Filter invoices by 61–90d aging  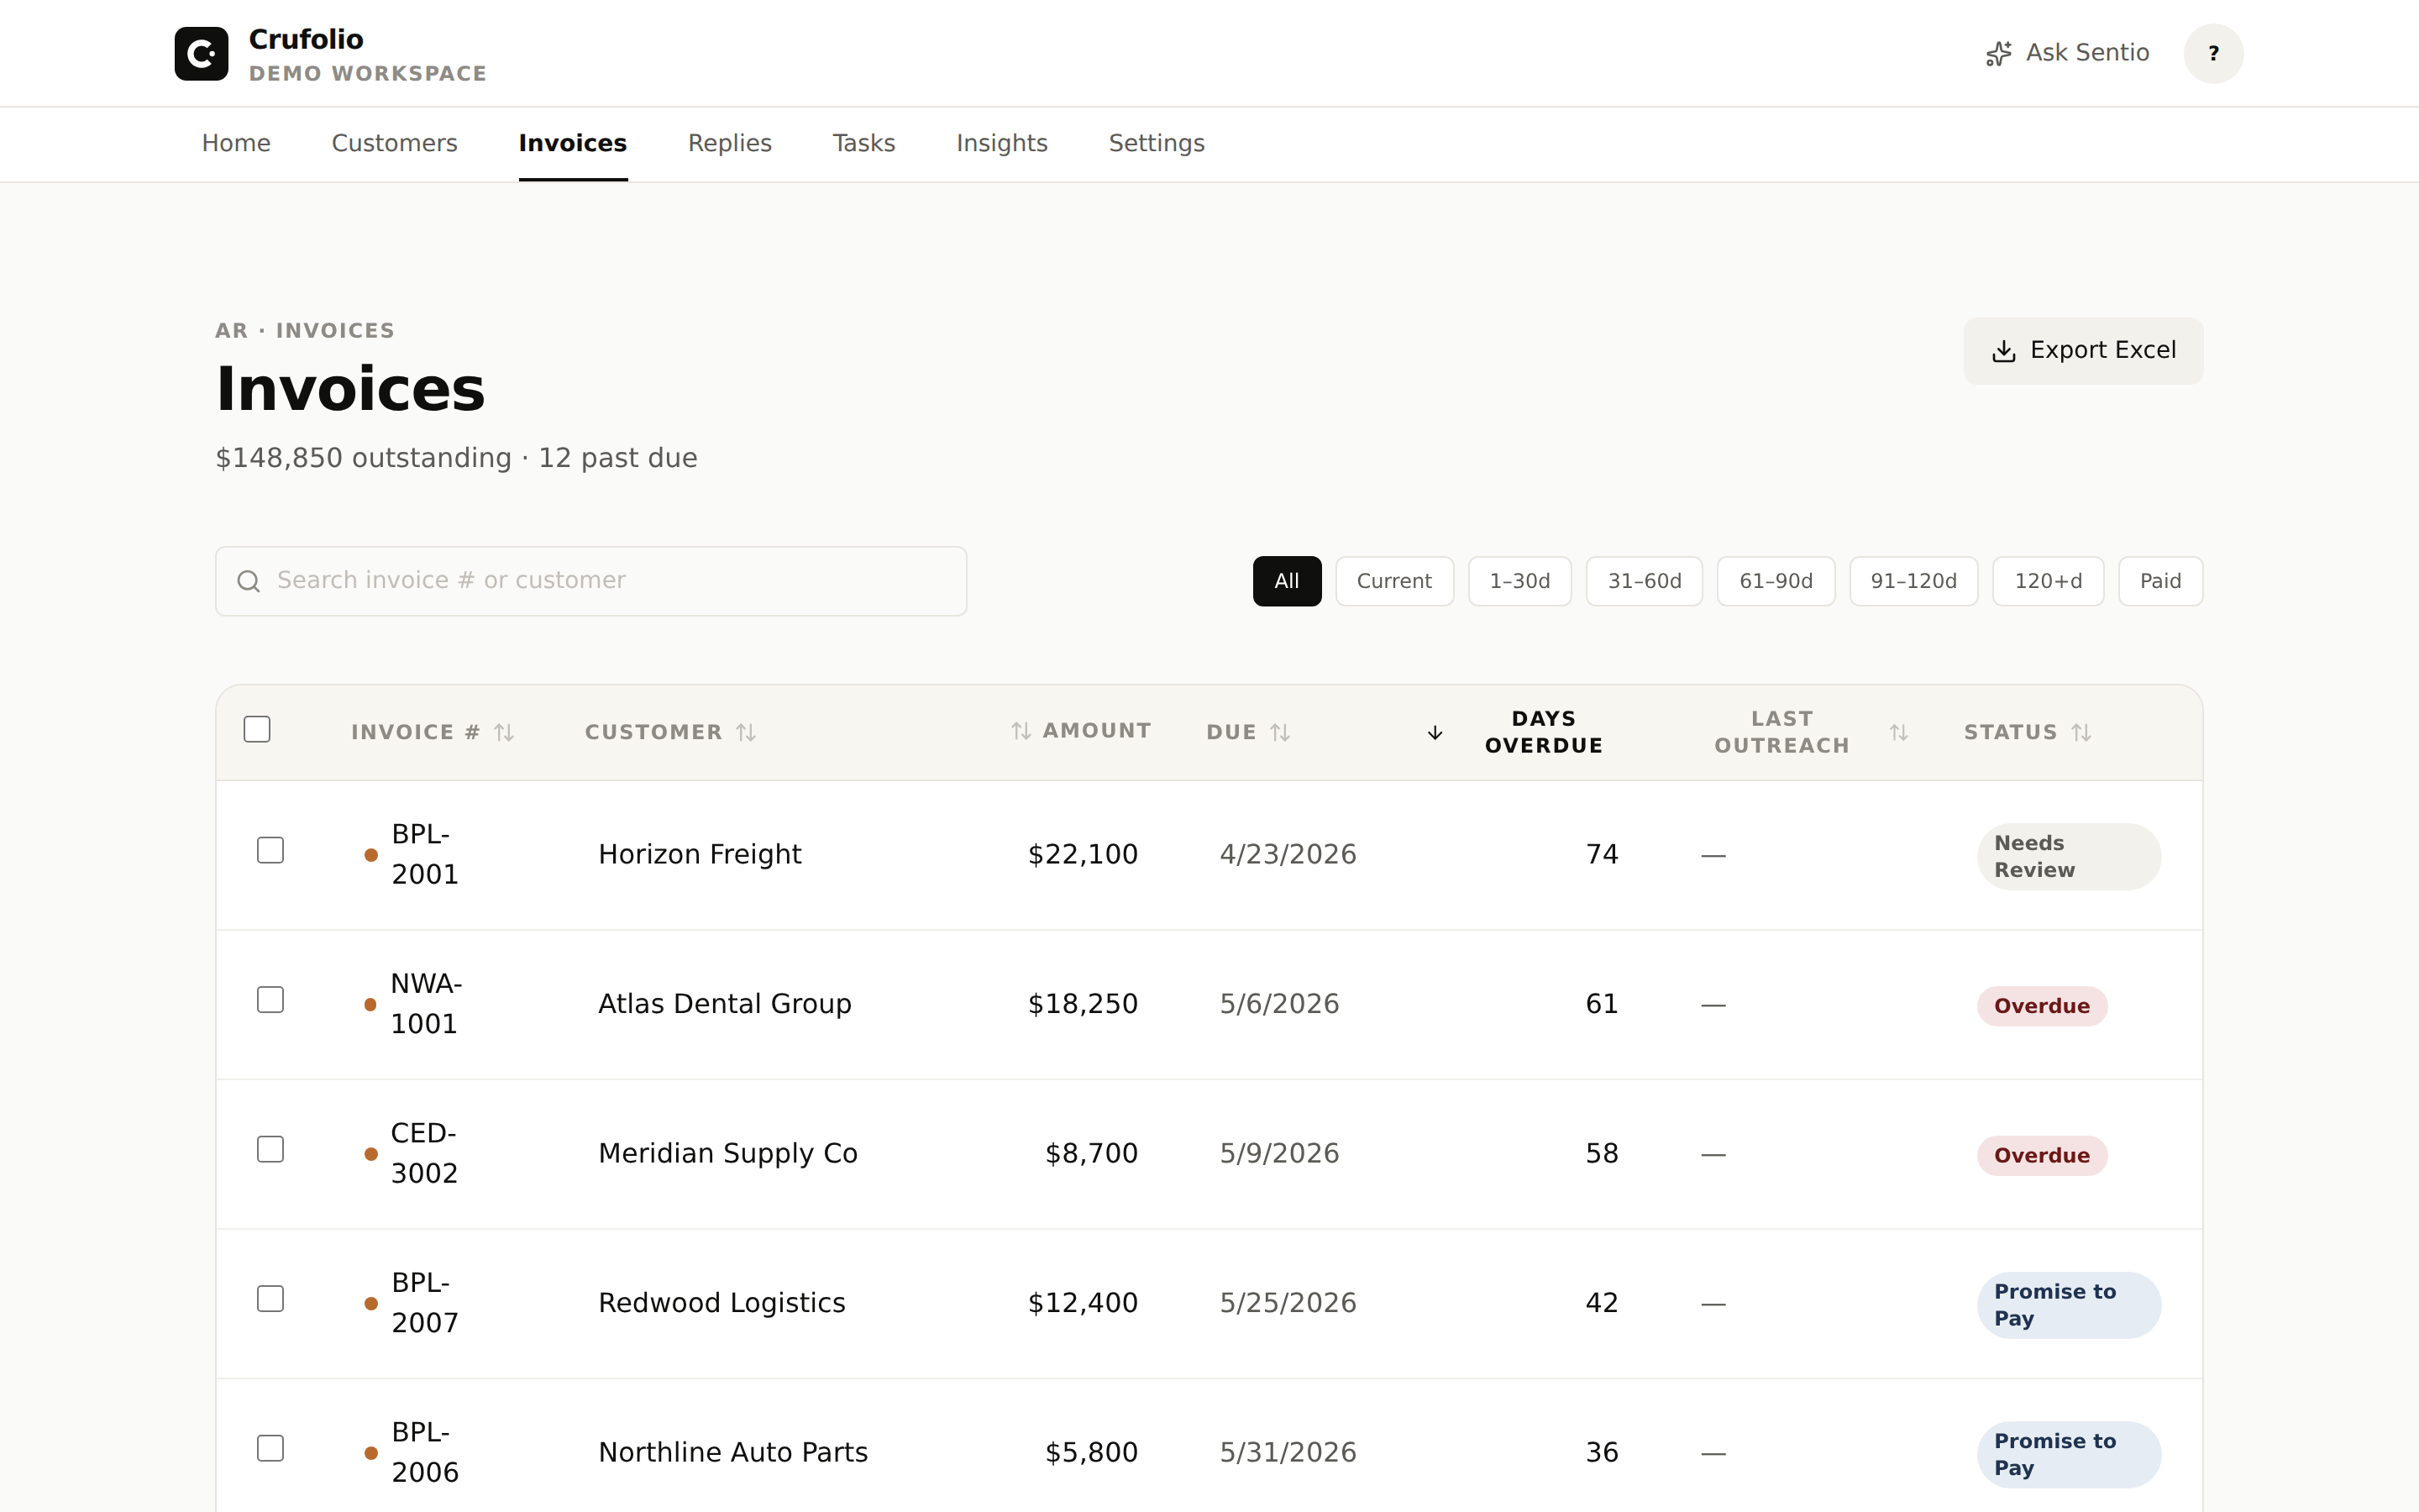coord(1776,581)
